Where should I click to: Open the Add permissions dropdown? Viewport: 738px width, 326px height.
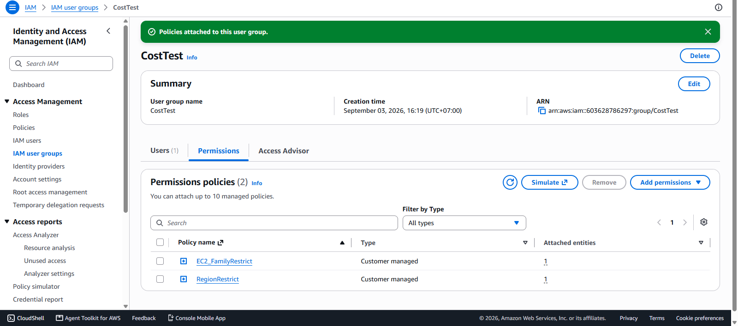(x=670, y=182)
